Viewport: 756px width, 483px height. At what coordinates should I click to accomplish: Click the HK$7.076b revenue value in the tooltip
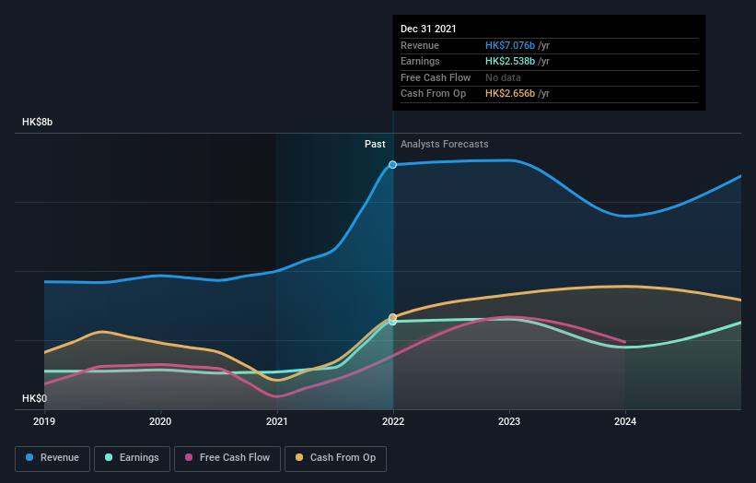coord(510,45)
